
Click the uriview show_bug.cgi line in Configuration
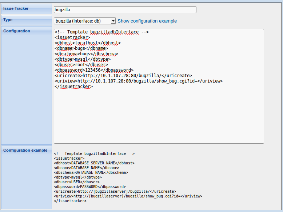(139, 81)
